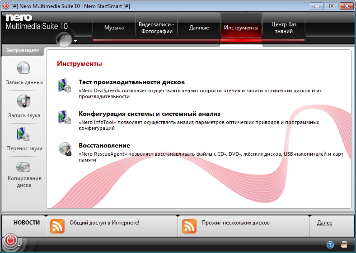Close the Nero StartSmart window

[x=347, y=6]
